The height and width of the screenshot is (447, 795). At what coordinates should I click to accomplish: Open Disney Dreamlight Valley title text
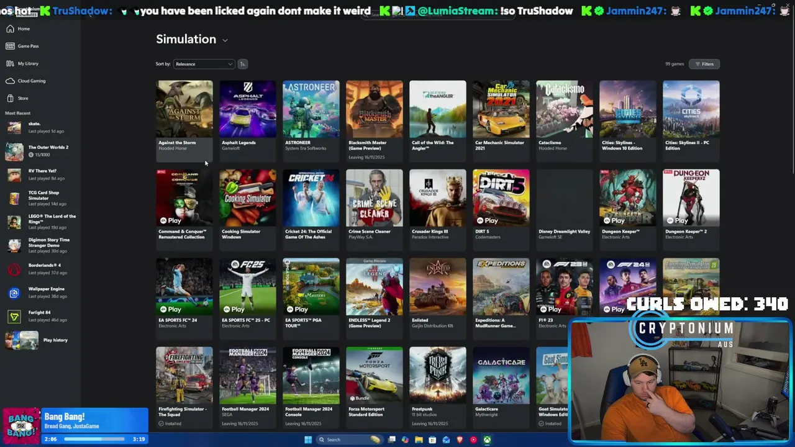[564, 232]
